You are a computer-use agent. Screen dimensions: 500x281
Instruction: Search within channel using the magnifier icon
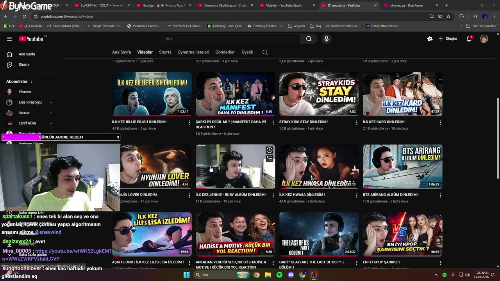tap(265, 52)
